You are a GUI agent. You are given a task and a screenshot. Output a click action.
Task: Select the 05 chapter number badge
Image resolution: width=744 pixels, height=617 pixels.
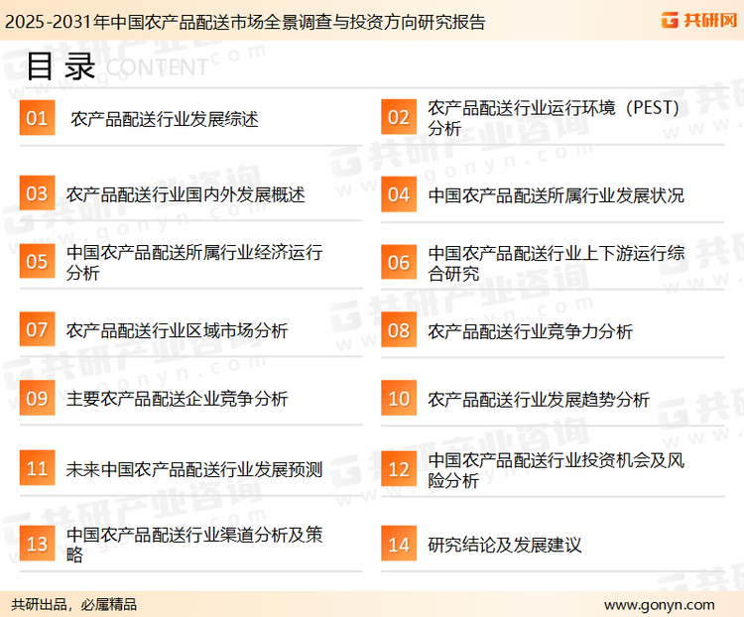pos(37,262)
